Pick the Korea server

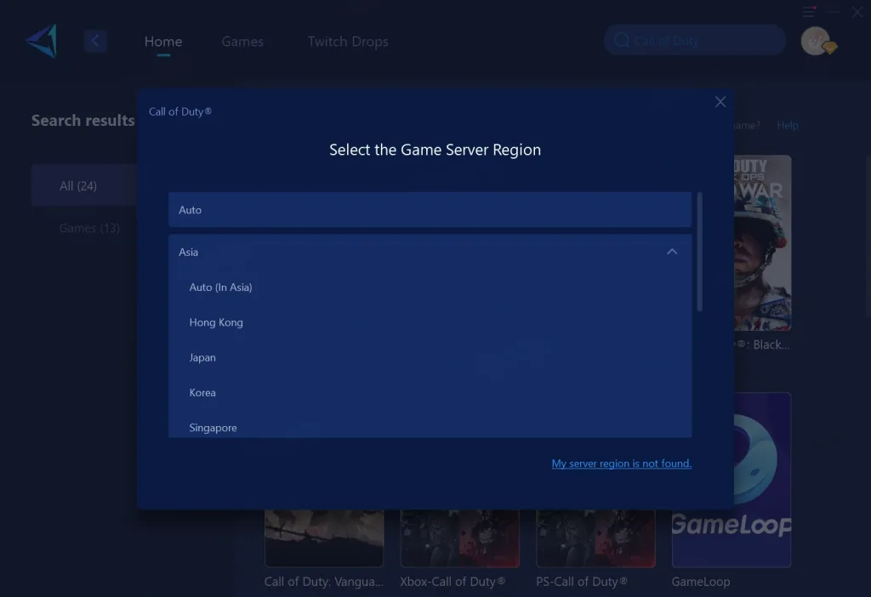(202, 393)
